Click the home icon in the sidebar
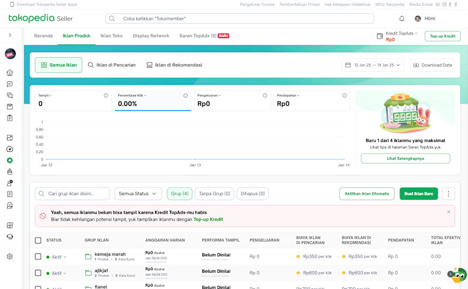The width and height of the screenshot is (468, 289). (10, 73)
